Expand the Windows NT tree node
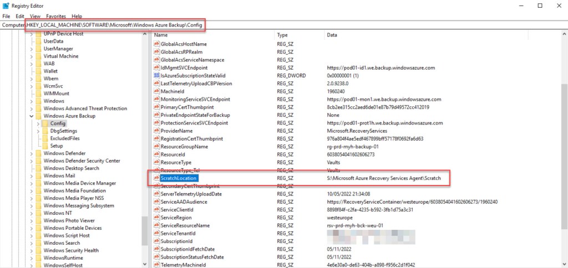This screenshot has width=568, height=268. click(31, 213)
